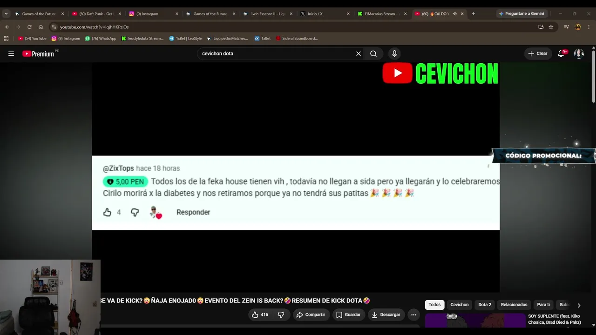Run search with the magnifier button
Image resolution: width=596 pixels, height=335 pixels.
tap(373, 54)
